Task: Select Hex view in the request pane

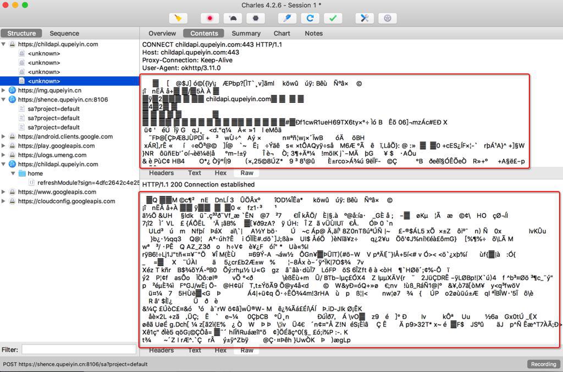Action: pyautogui.click(x=220, y=173)
